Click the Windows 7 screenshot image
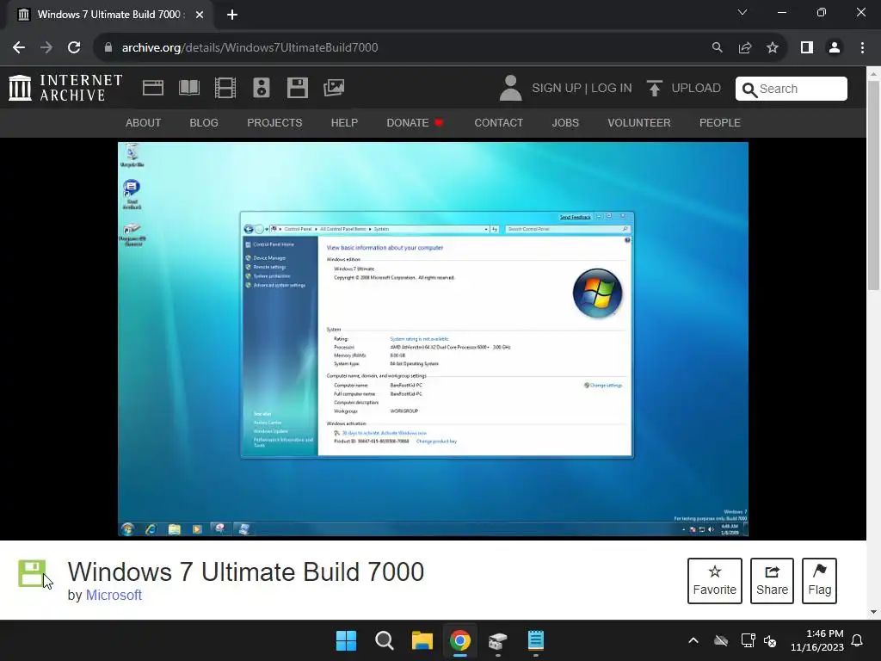The height and width of the screenshot is (661, 881). (x=433, y=339)
